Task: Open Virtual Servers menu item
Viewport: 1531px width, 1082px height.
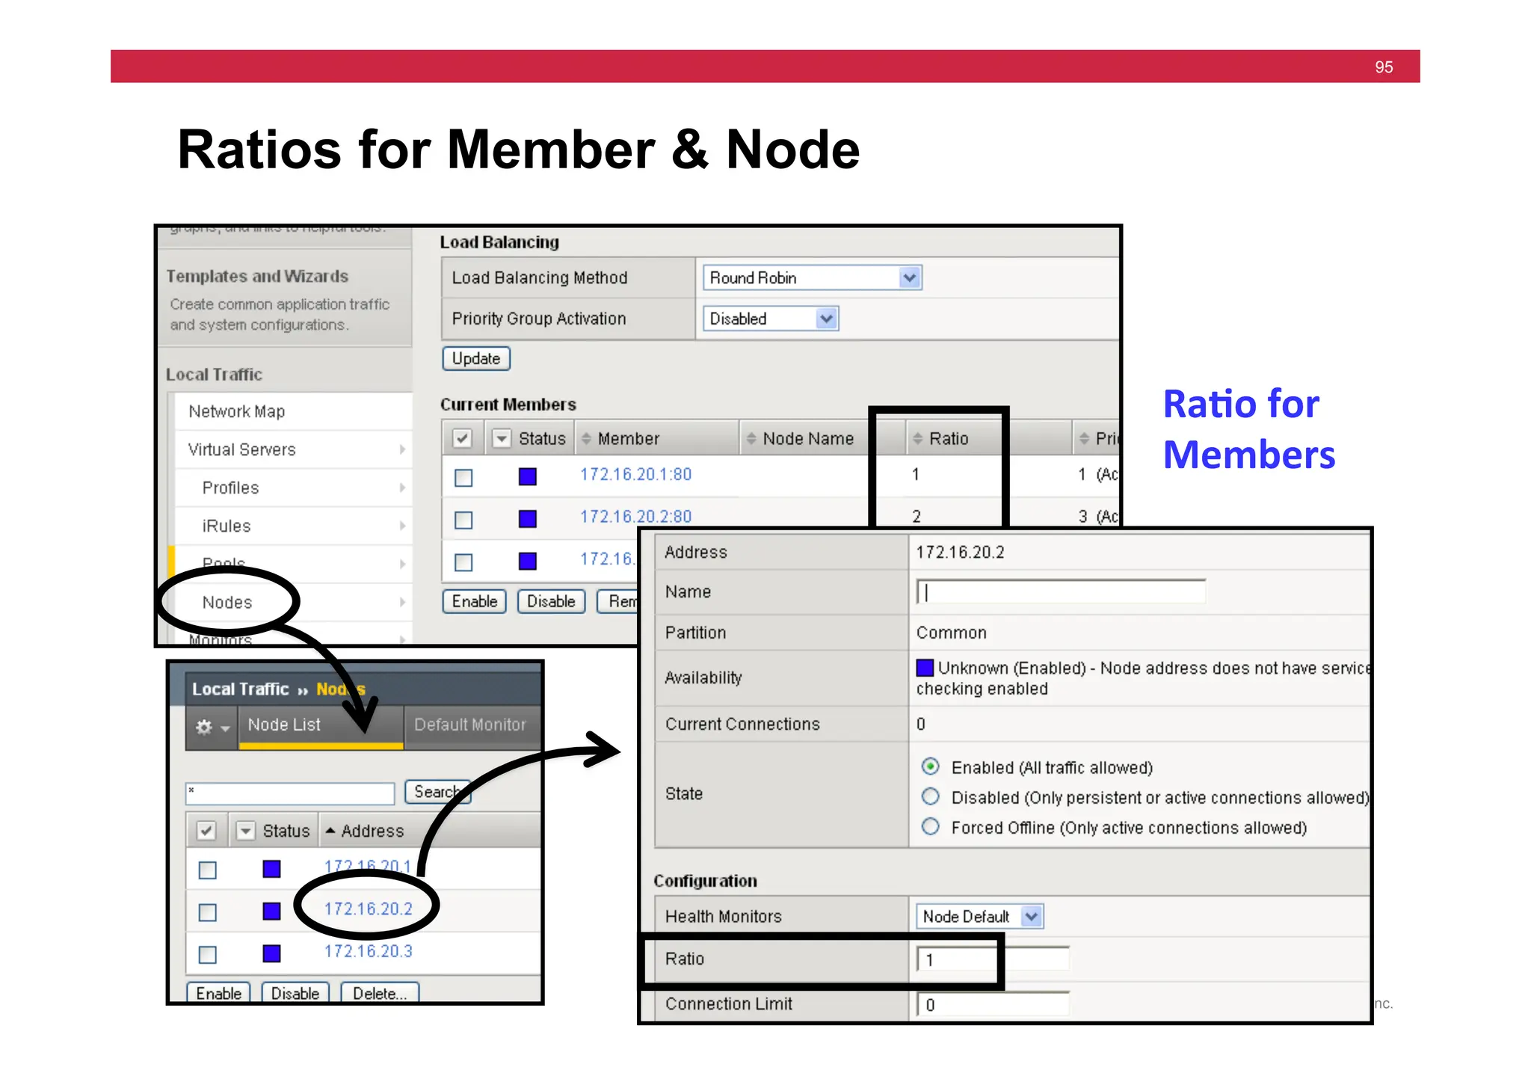Action: click(x=241, y=449)
